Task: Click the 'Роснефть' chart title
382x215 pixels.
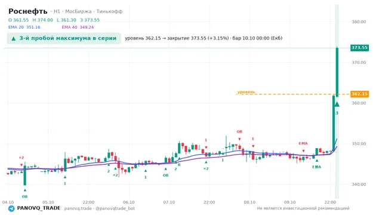Action: 28,11
